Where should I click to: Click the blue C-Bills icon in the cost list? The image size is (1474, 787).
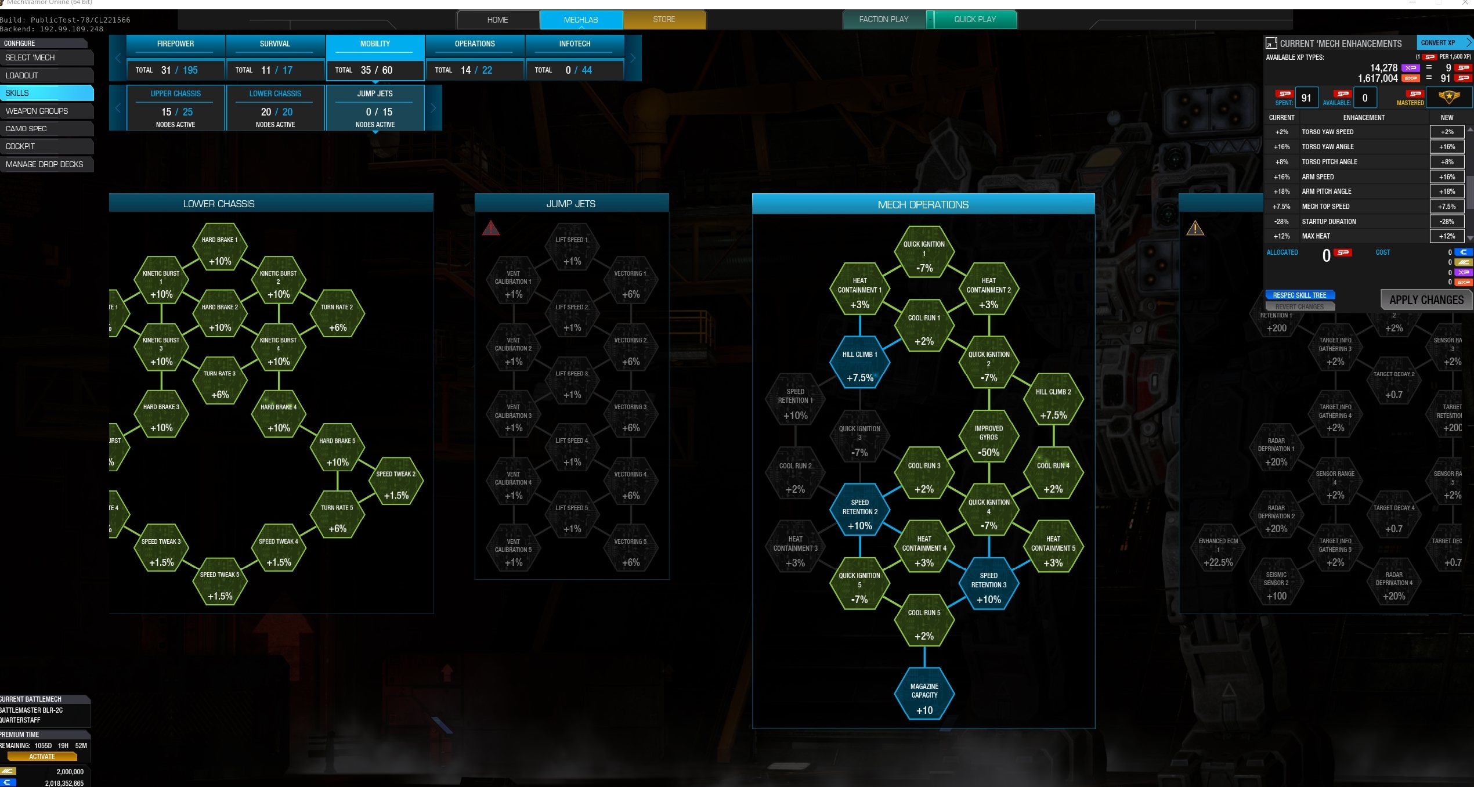coord(1464,252)
